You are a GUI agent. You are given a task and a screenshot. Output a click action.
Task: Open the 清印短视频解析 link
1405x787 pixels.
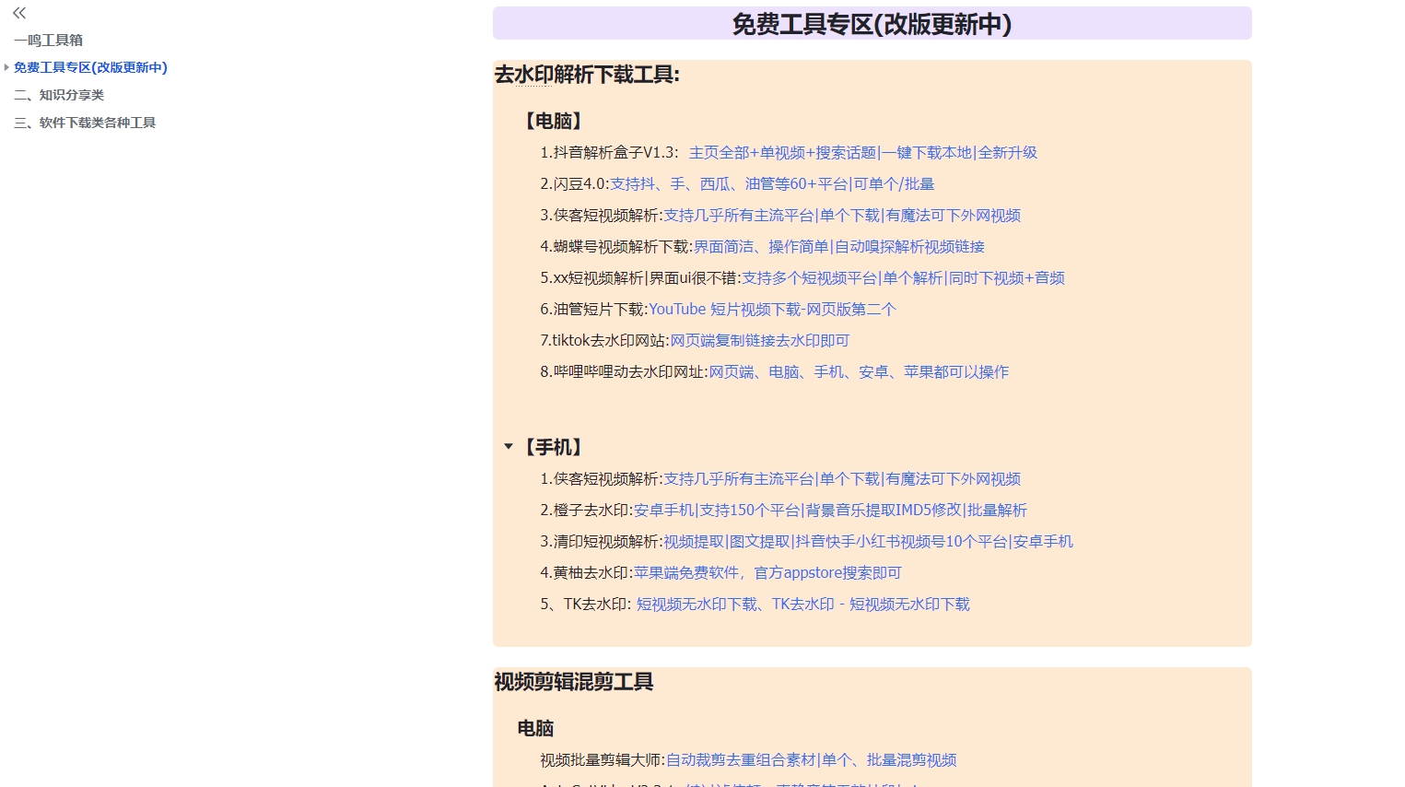[867, 542]
